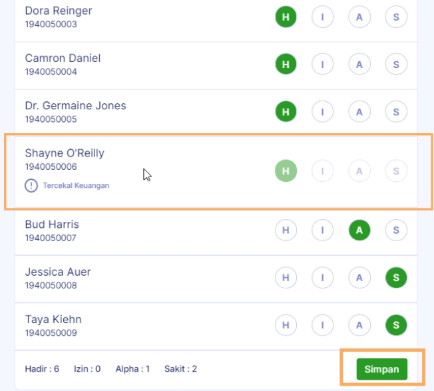Mark Dora Reinger as Alpha

click(359, 17)
